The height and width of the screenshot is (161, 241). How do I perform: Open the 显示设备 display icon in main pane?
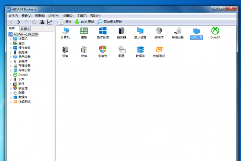[140, 33]
